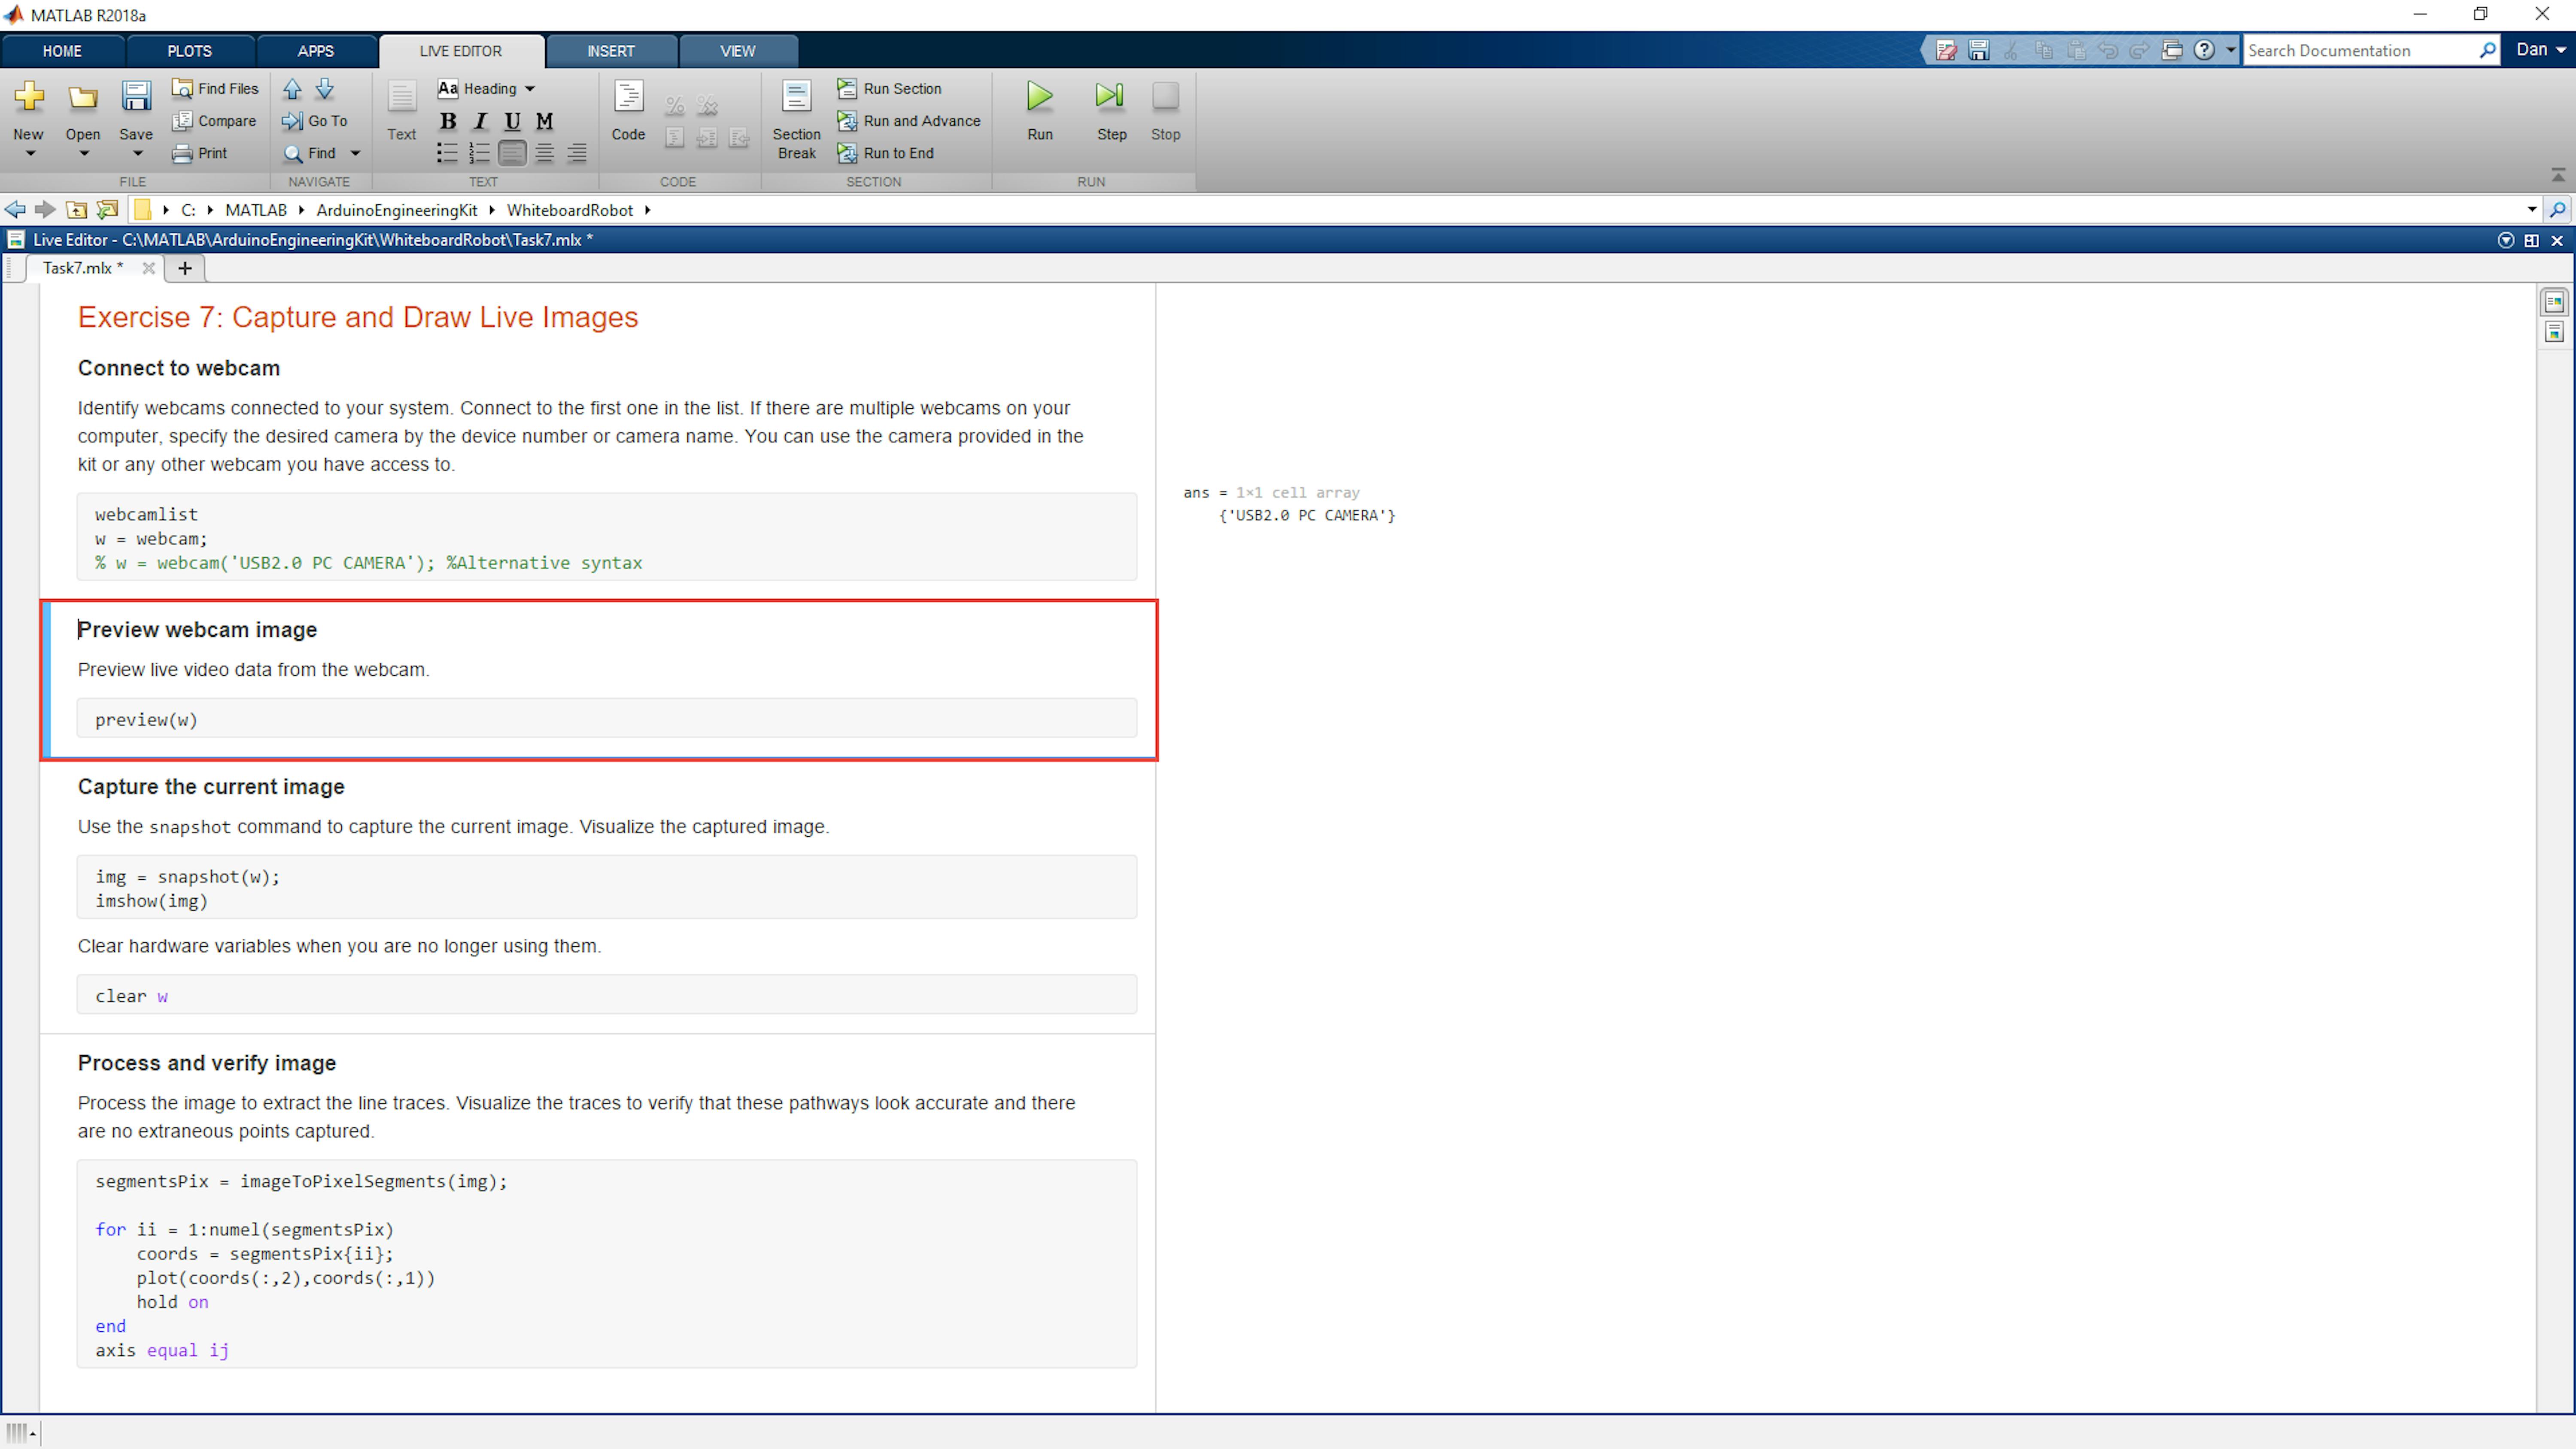Open the Heading style dropdown
Image resolution: width=2576 pixels, height=1449 pixels.
coord(487,89)
